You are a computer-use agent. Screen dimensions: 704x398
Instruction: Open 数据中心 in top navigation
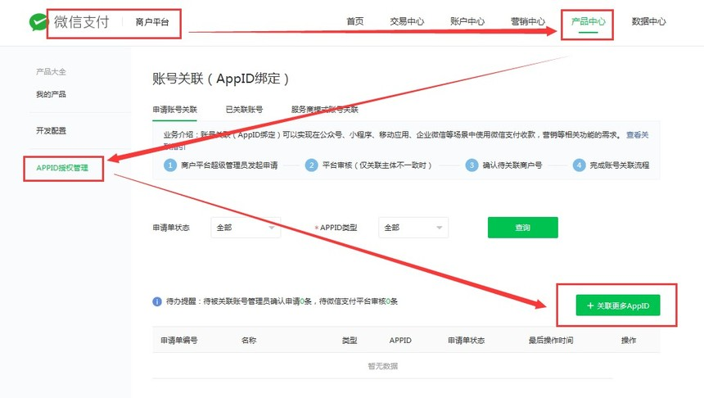point(648,22)
